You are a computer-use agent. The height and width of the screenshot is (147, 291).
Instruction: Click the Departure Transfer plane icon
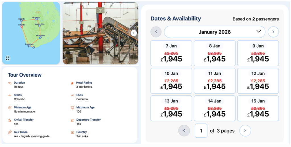point(72,120)
